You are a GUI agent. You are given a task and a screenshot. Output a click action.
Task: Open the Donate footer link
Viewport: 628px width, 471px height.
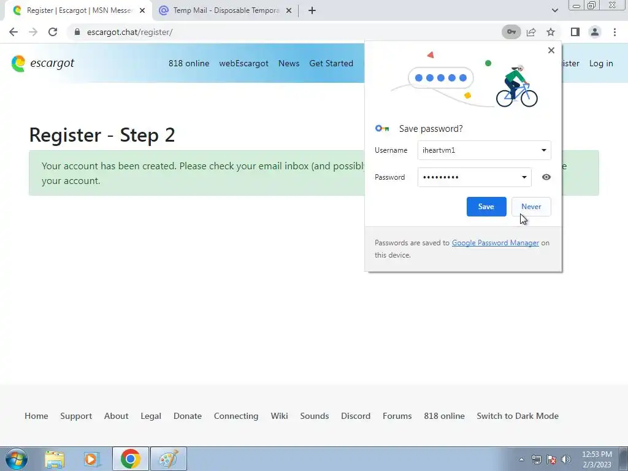tap(188, 416)
